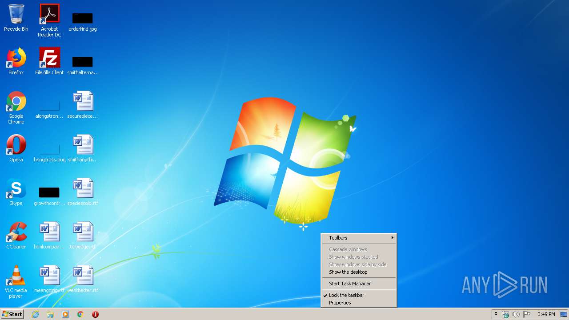Viewport: 569px width, 320px height.
Task: Select the securepiece... Word document
Action: coord(83,105)
